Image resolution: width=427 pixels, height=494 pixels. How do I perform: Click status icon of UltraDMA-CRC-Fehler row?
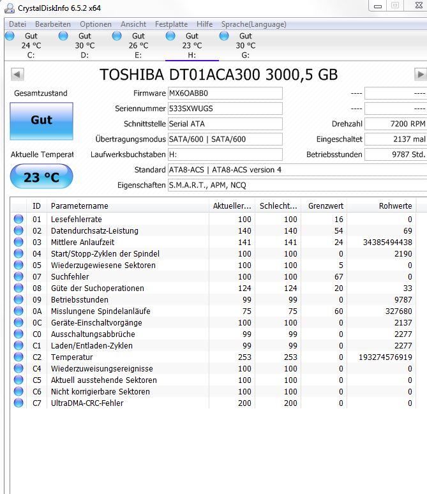(x=19, y=403)
